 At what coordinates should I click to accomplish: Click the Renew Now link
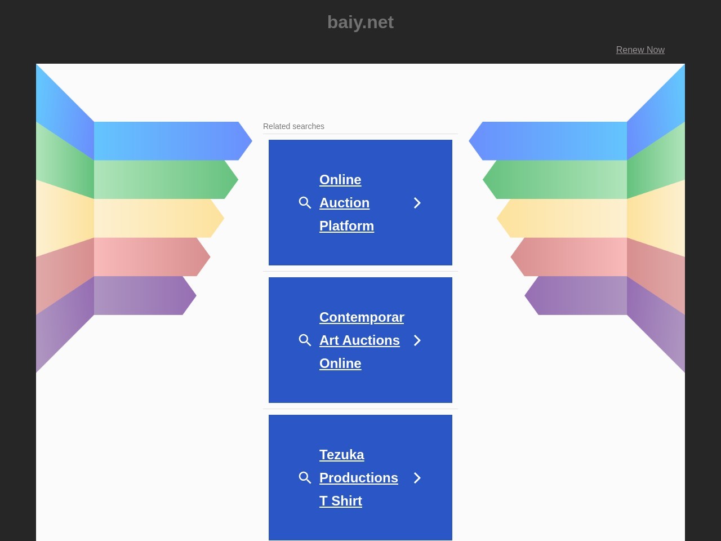point(640,50)
